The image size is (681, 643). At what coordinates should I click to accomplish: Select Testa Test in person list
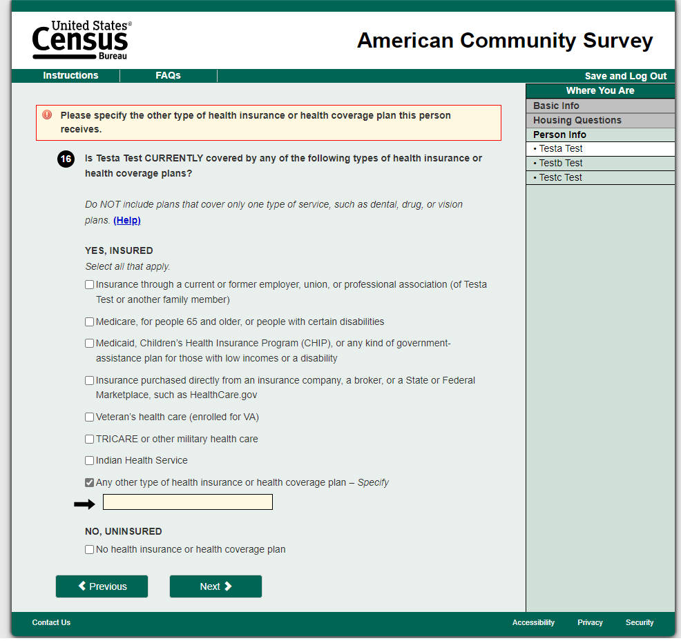pyautogui.click(x=600, y=149)
